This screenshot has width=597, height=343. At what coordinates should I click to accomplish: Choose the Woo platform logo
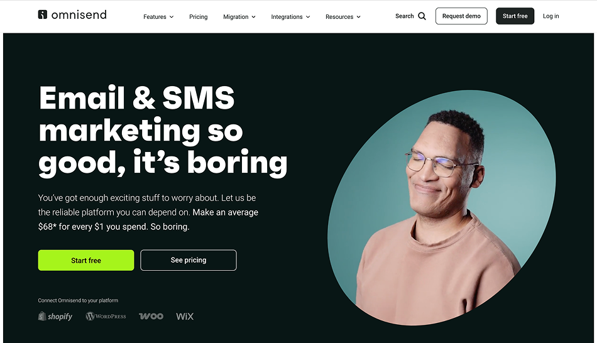151,317
